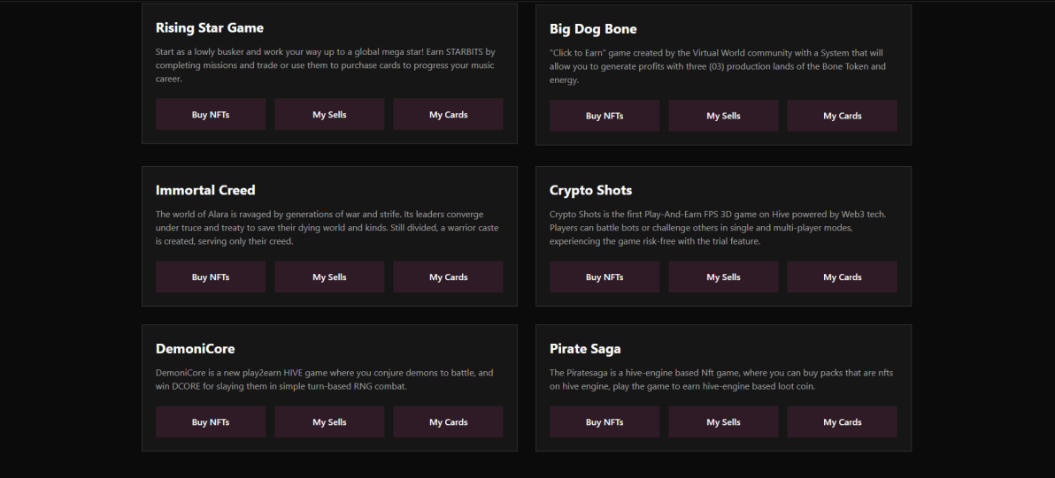View My Cards for Pirate Saga
1055x478 pixels.
pyautogui.click(x=842, y=422)
